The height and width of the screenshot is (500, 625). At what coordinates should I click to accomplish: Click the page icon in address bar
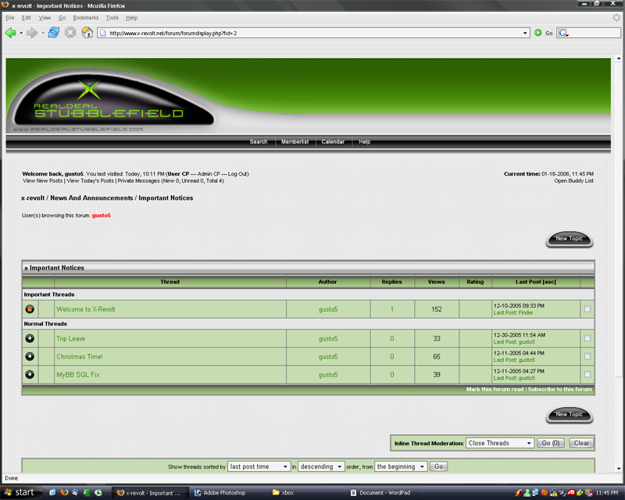[x=103, y=33]
